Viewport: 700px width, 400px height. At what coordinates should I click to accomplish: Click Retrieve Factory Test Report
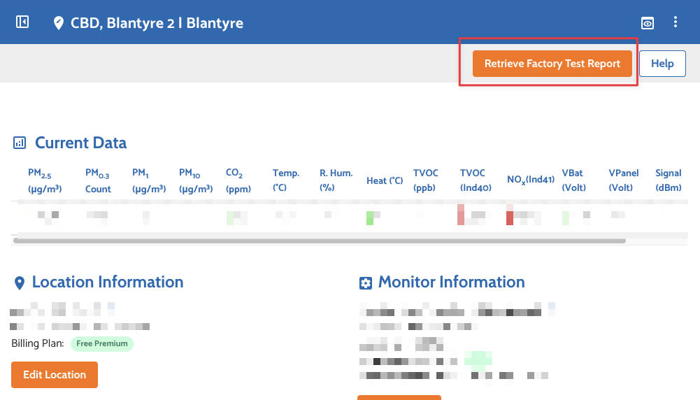pyautogui.click(x=552, y=64)
